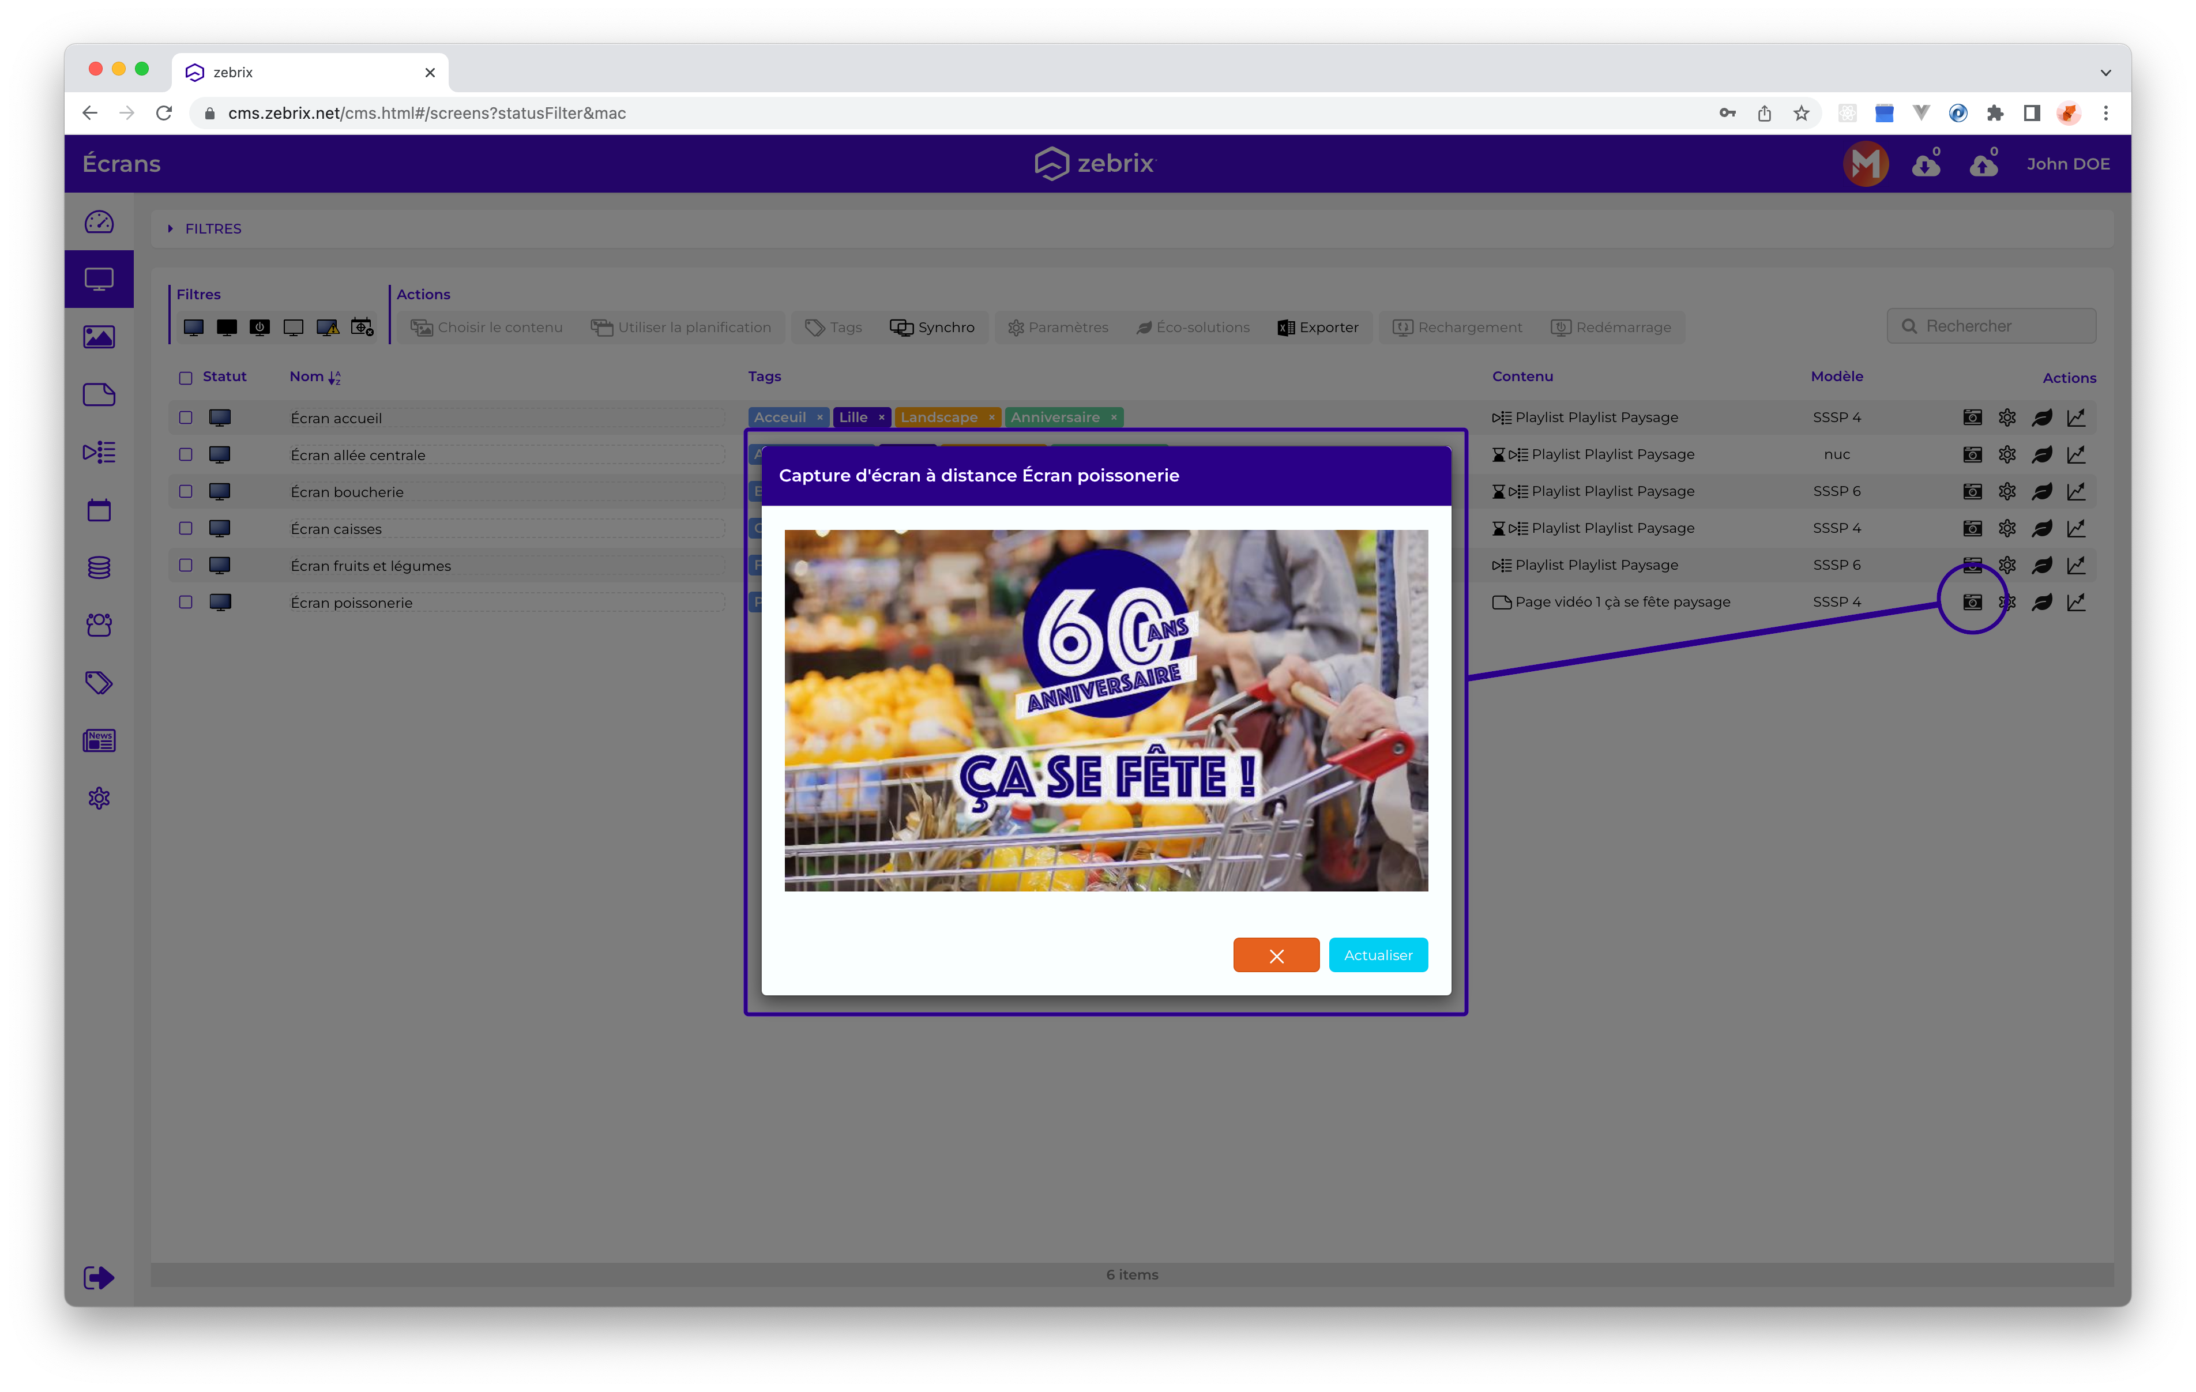The image size is (2196, 1392).
Task: Open the dashboard gauge sidebar icon
Action: pyautogui.click(x=99, y=221)
